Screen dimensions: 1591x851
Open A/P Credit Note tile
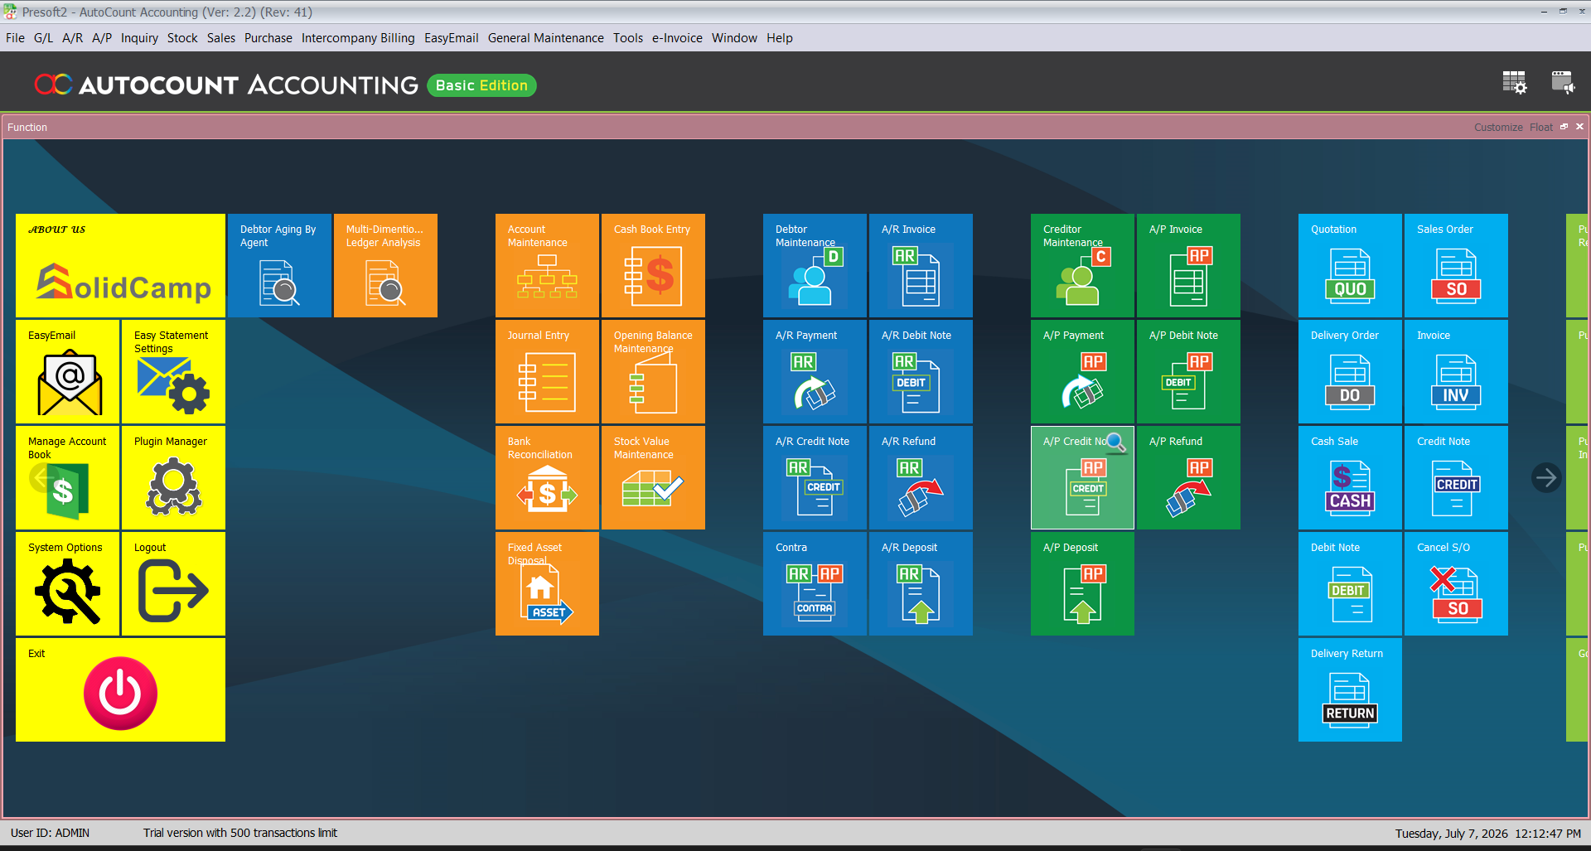1082,477
